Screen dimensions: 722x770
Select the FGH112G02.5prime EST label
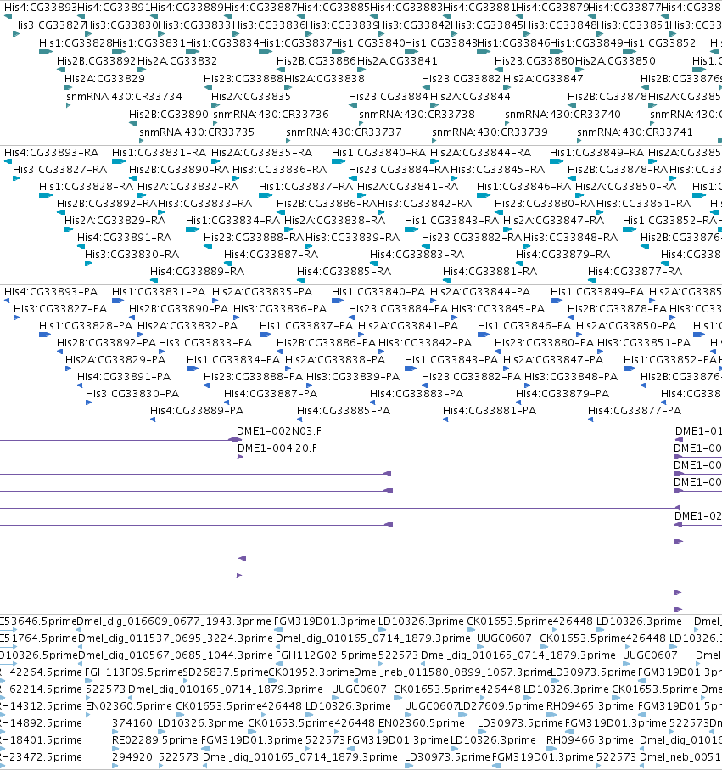[x=326, y=655]
